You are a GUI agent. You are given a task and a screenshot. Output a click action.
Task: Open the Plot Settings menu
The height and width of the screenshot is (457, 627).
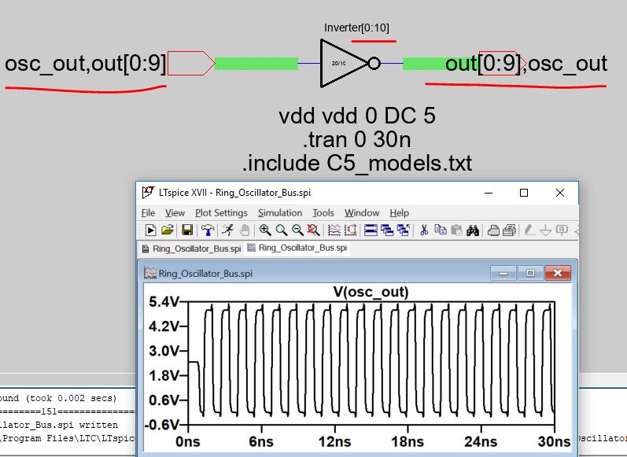tap(221, 212)
